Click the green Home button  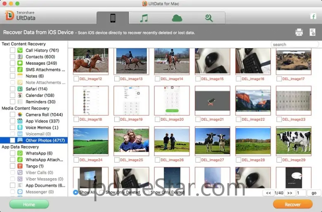29,204
